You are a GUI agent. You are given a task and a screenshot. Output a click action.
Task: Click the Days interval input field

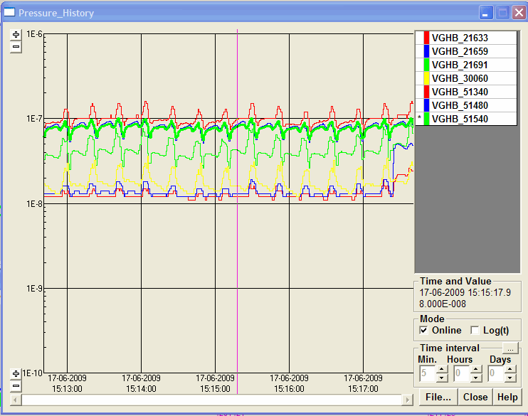click(496, 373)
